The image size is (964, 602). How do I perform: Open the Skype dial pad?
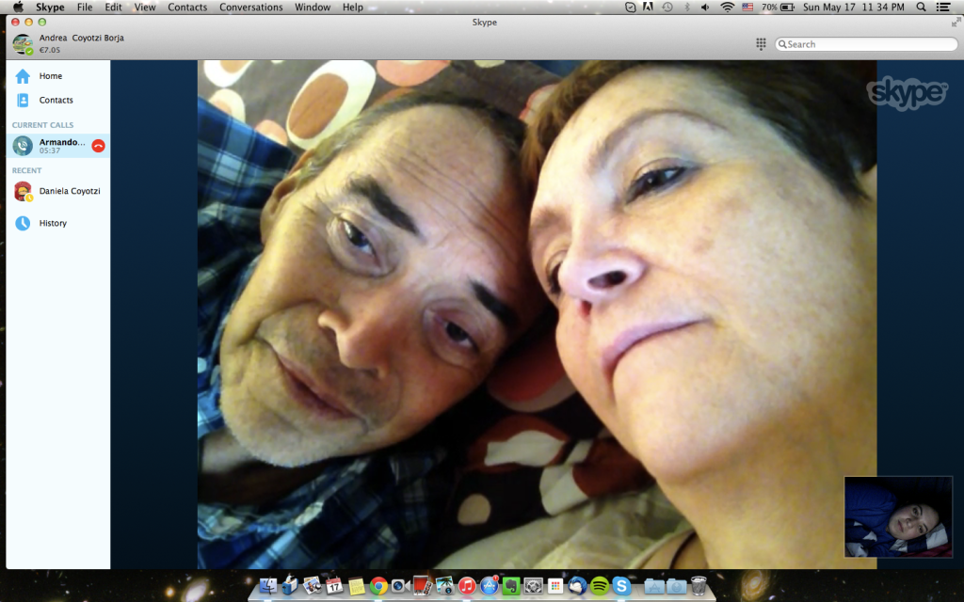[761, 44]
